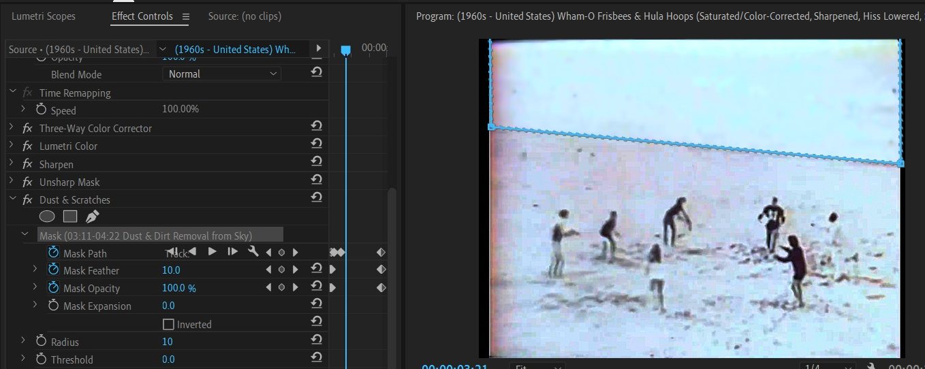Reset the Mask Feather parameter
Screen dimensions: 925x369
[x=316, y=270]
